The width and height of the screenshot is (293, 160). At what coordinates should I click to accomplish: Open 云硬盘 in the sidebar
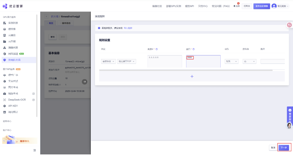pyautogui.click(x=12, y=35)
